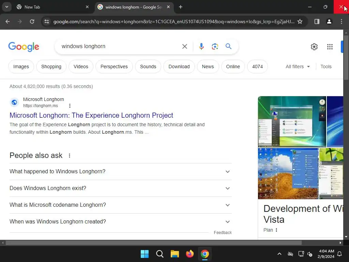Viewport: 349px width, 262px height.
Task: Open site information icon in address bar
Action: 47,21
